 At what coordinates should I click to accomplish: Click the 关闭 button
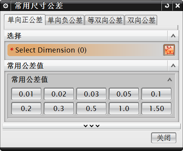164,138
